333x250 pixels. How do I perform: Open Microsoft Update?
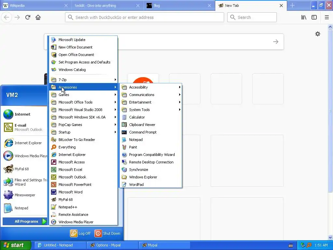pos(83,40)
